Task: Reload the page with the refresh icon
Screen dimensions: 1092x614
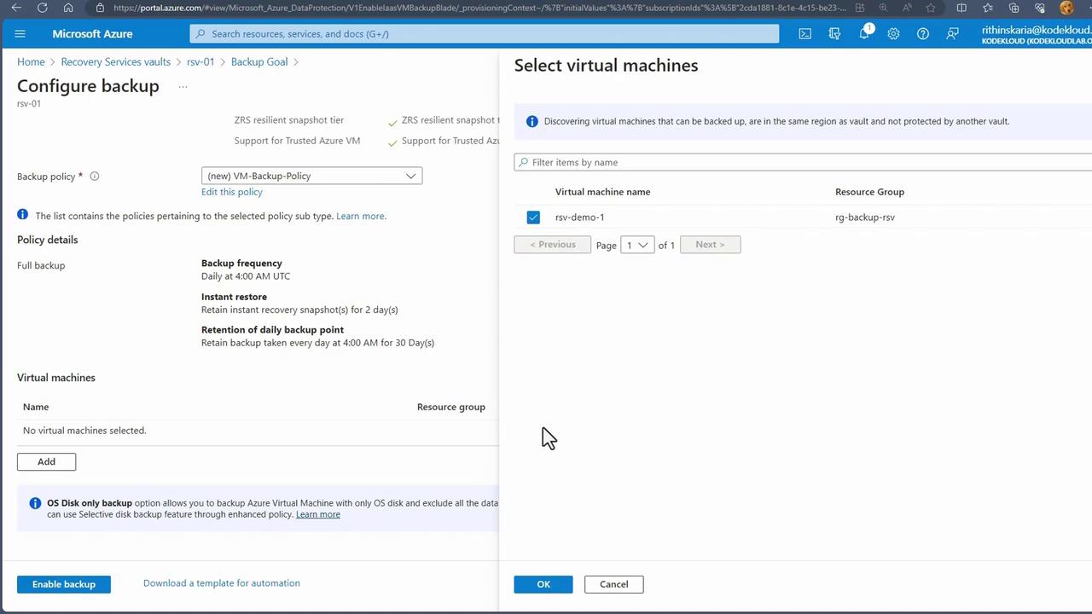Action: (x=43, y=8)
